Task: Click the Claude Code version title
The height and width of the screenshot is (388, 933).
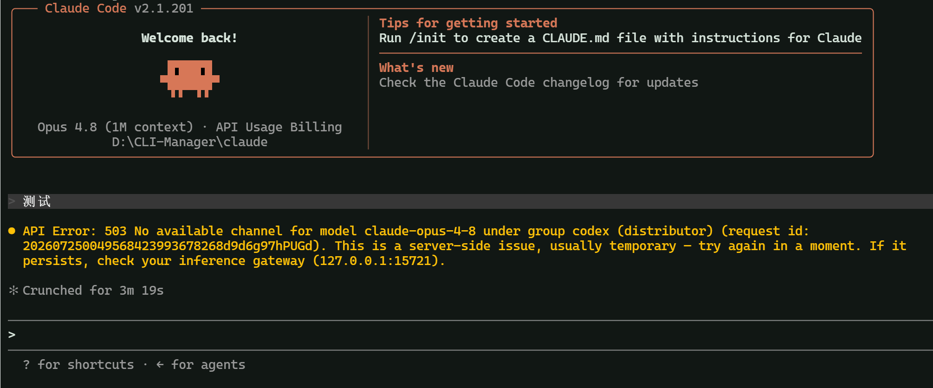Action: tap(119, 8)
